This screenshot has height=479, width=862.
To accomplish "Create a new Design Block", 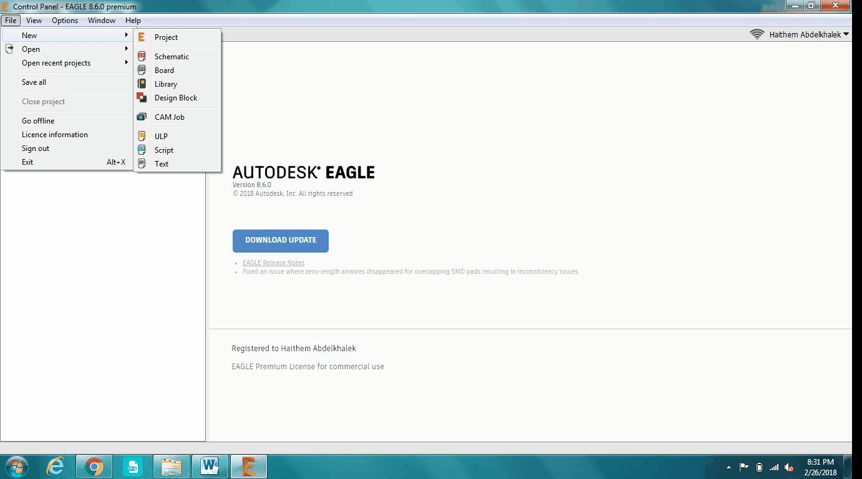I will coord(177,98).
